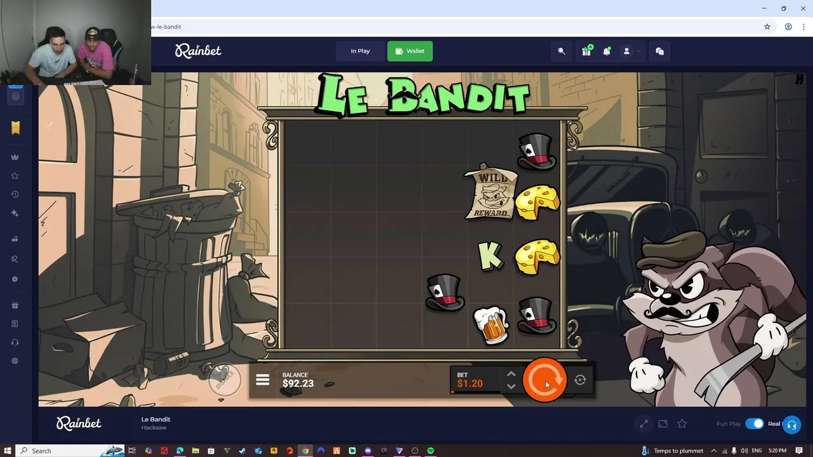Switch to theater mode icon
This screenshot has width=813, height=457.
pyautogui.click(x=663, y=424)
